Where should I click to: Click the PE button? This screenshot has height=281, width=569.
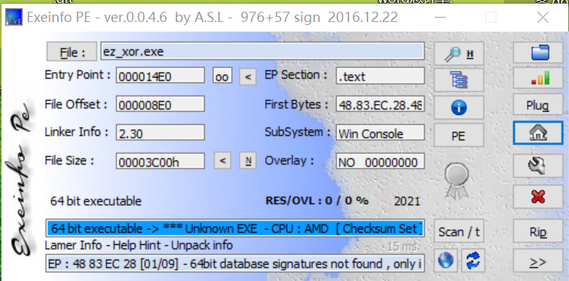tap(459, 135)
